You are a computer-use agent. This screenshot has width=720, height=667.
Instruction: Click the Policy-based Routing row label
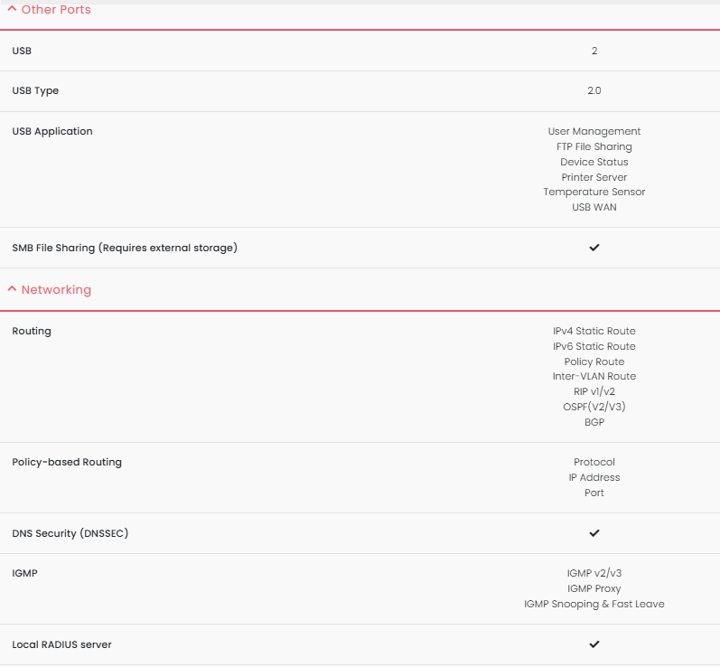[67, 462]
